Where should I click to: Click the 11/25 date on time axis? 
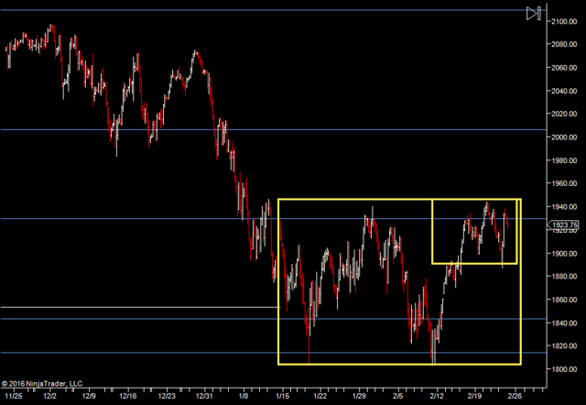(13, 396)
